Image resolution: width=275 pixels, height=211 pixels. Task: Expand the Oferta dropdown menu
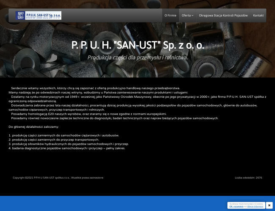(187, 15)
